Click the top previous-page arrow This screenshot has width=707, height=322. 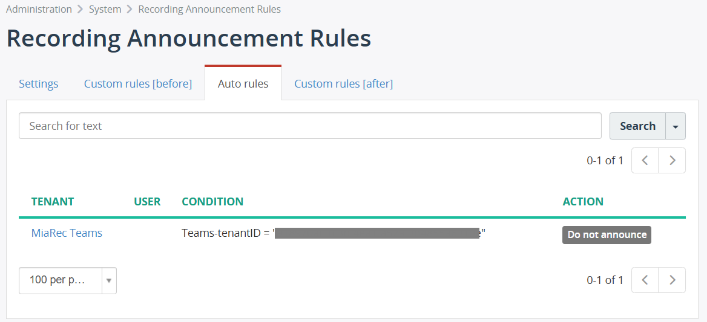pyautogui.click(x=645, y=161)
